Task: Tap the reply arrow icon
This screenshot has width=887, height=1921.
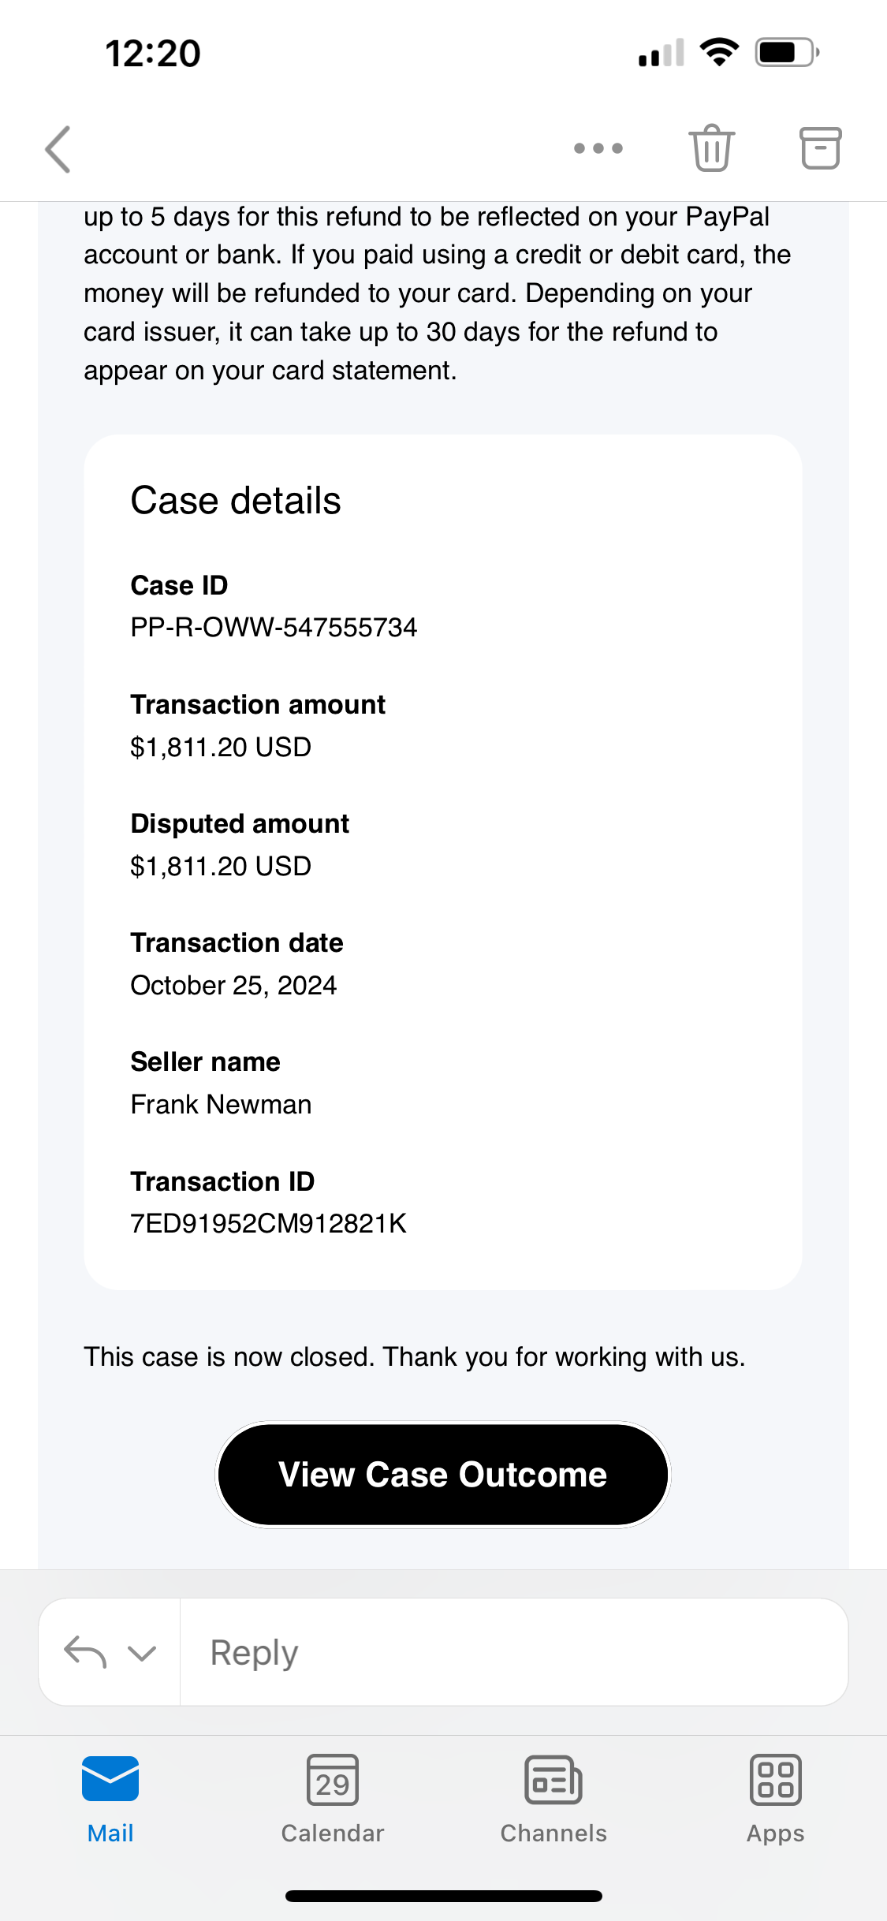Action: tap(85, 1652)
